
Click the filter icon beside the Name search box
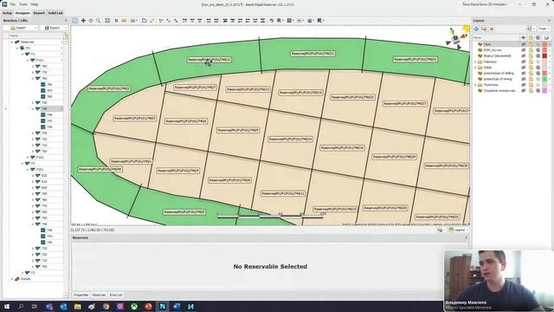coord(66,36)
